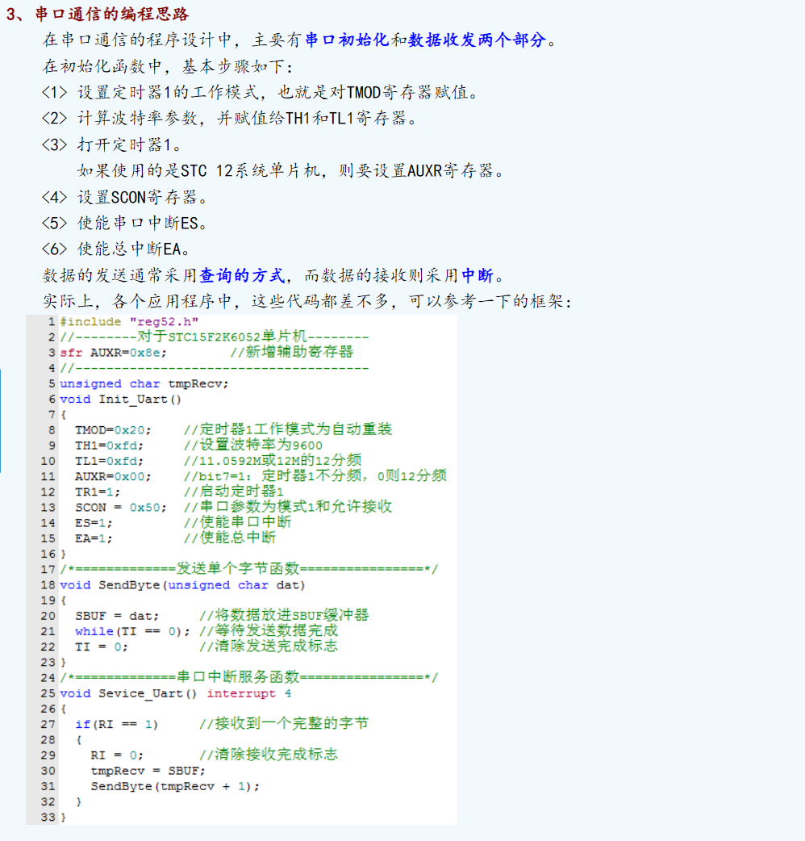This screenshot has width=805, height=841.
Task: Click the comment '清除接收完成标志'
Action: click(x=269, y=755)
